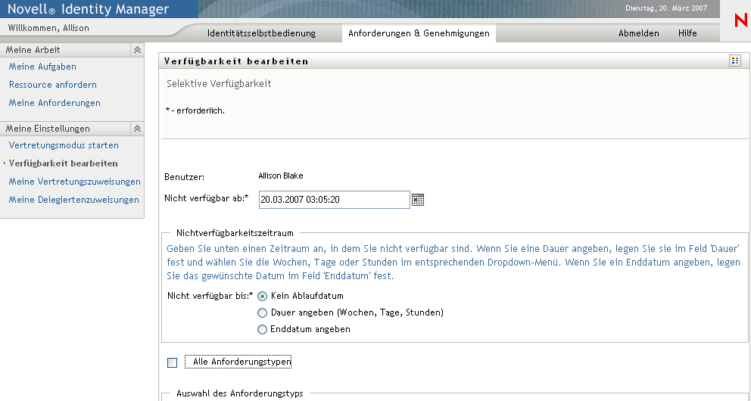Click the Meine Einstellungen section header text
This screenshot has width=751, height=401.
[48, 128]
